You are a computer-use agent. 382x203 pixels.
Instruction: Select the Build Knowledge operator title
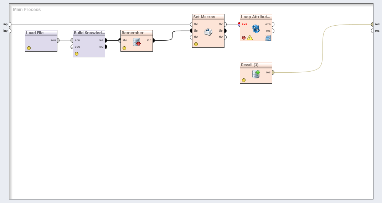pos(89,33)
